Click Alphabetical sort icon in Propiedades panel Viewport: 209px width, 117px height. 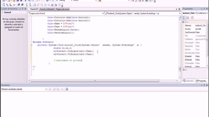(188, 18)
